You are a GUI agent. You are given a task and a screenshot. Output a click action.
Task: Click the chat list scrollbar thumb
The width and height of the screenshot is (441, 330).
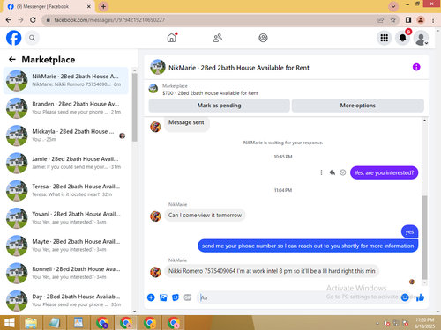point(135,107)
